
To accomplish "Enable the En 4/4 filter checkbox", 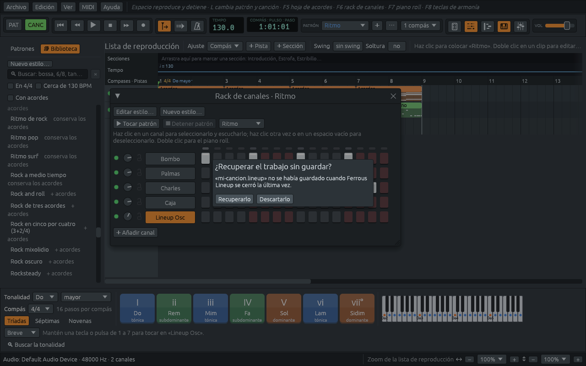I will coord(11,86).
